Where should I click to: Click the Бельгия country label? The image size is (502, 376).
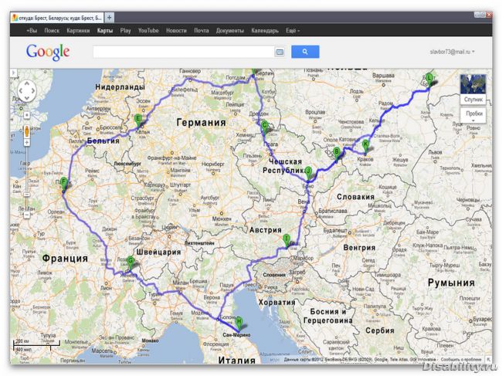pos(103,141)
